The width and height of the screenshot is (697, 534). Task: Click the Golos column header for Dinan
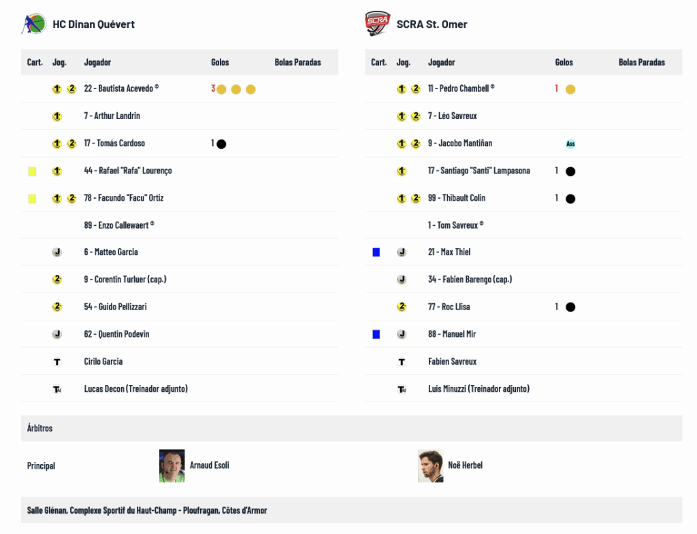(220, 63)
